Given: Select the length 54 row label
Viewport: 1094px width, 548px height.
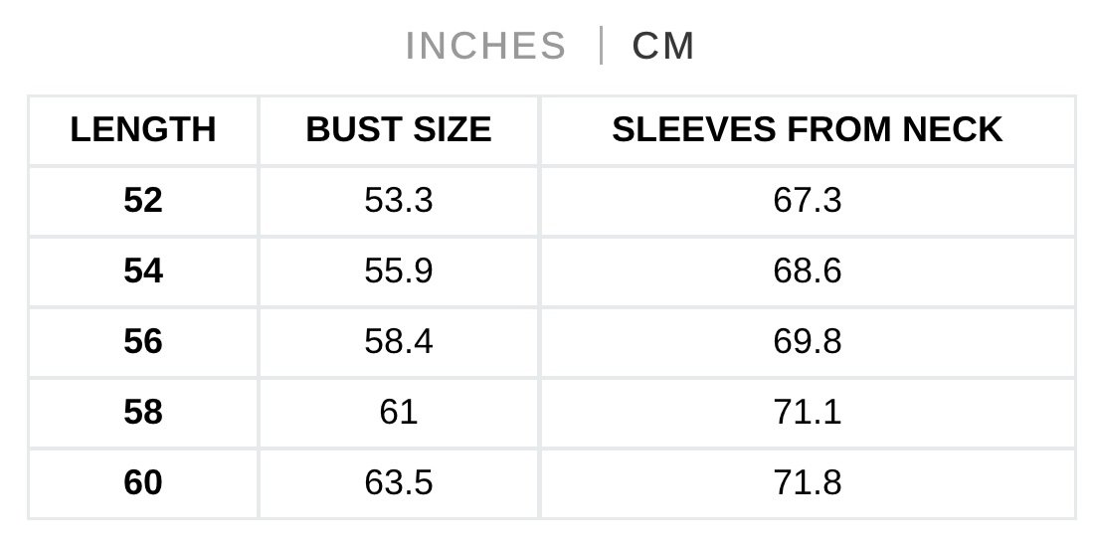Looking at the screenshot, I should [x=143, y=272].
